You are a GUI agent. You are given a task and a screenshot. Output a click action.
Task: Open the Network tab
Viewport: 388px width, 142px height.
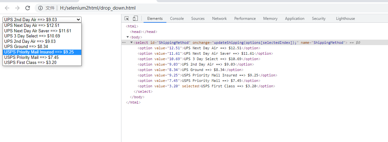[x=219, y=19]
